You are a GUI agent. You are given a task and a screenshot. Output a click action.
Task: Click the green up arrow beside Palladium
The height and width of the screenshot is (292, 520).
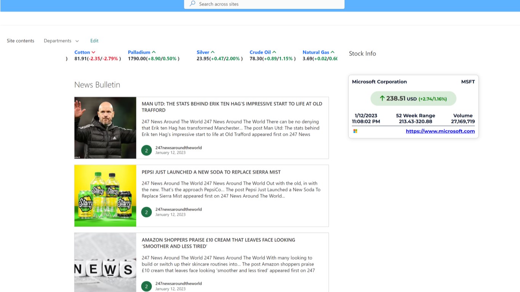coord(154,52)
